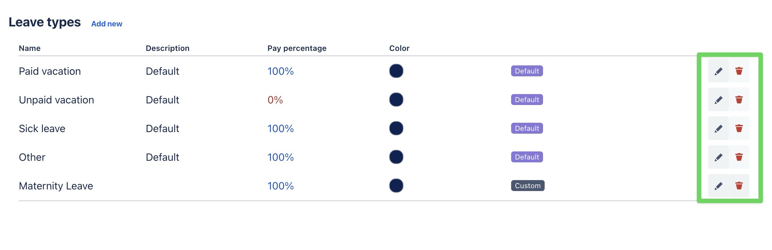Delete the Paid vacation leave type
Screen dimensions: 772x250
(739, 71)
